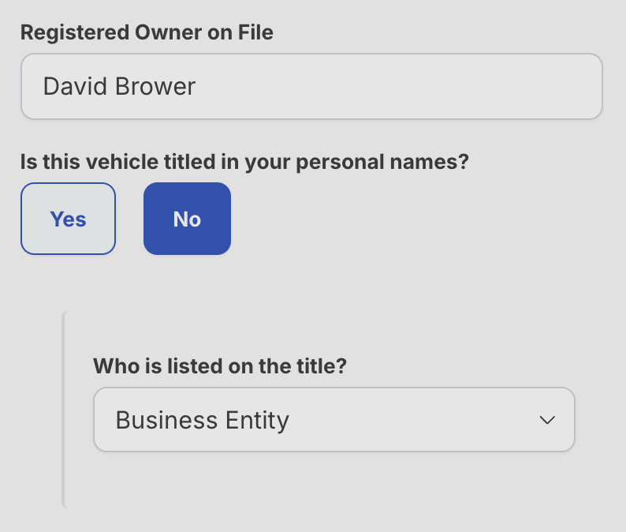Click the vehicle titled question label
This screenshot has height=532, width=626.
(x=244, y=162)
